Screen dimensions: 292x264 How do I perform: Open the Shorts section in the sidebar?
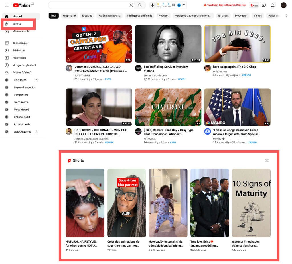pos(18,24)
